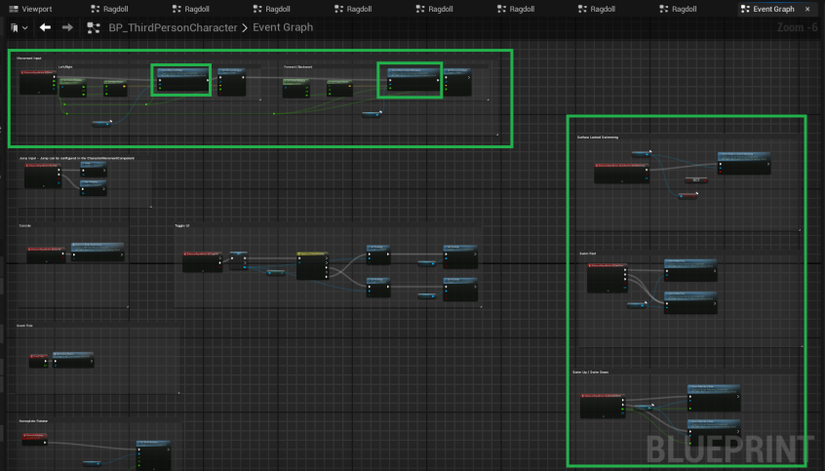825x471 pixels.
Task: Select the Swim Up / Swim Down comment title
Action: point(590,373)
